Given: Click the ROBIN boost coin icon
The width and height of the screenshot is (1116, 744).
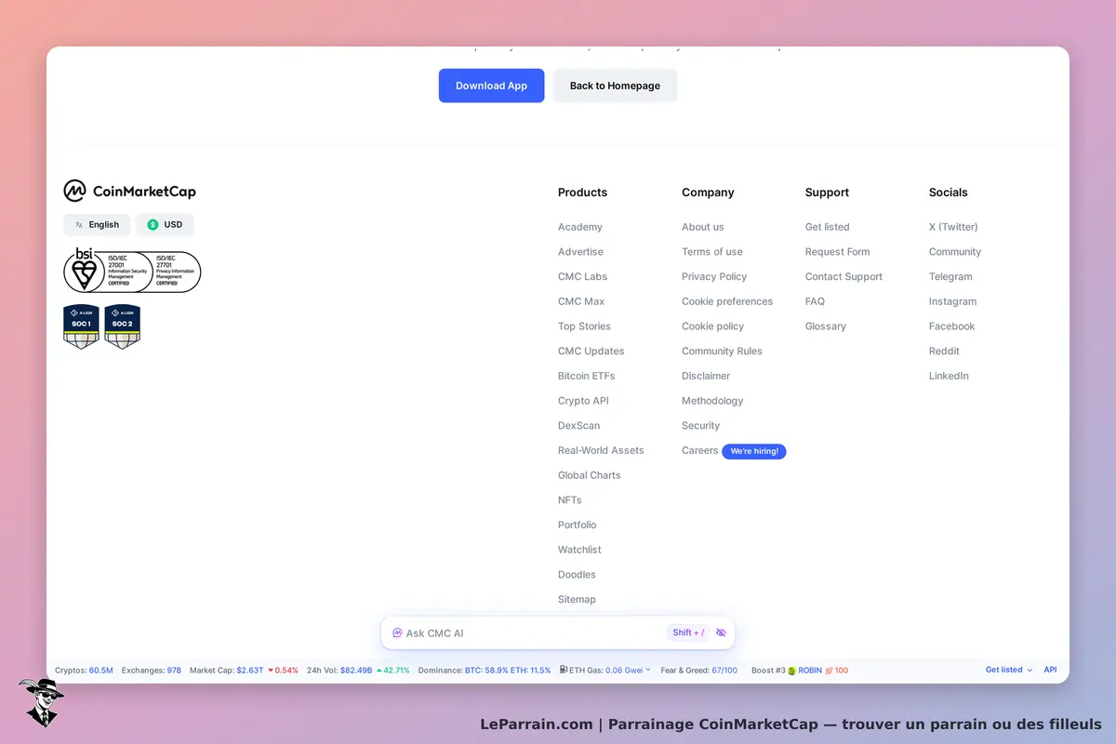Looking at the screenshot, I should click(x=792, y=670).
